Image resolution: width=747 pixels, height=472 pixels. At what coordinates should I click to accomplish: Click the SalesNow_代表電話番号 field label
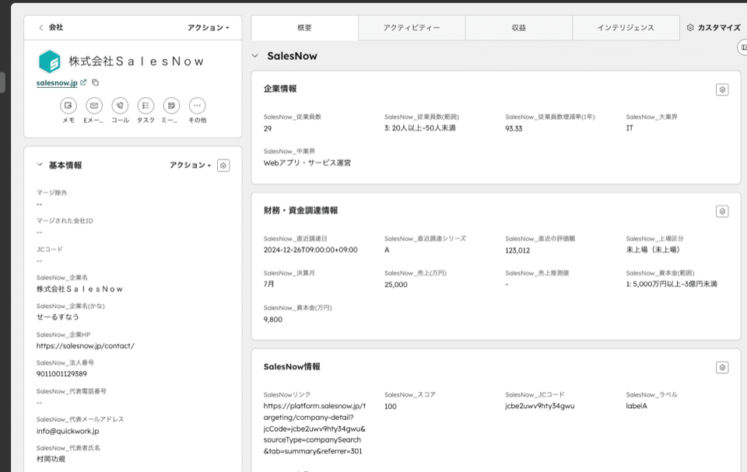(72, 391)
